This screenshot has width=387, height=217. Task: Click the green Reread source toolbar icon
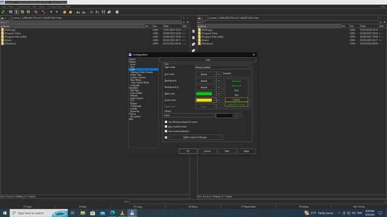tap(3, 12)
